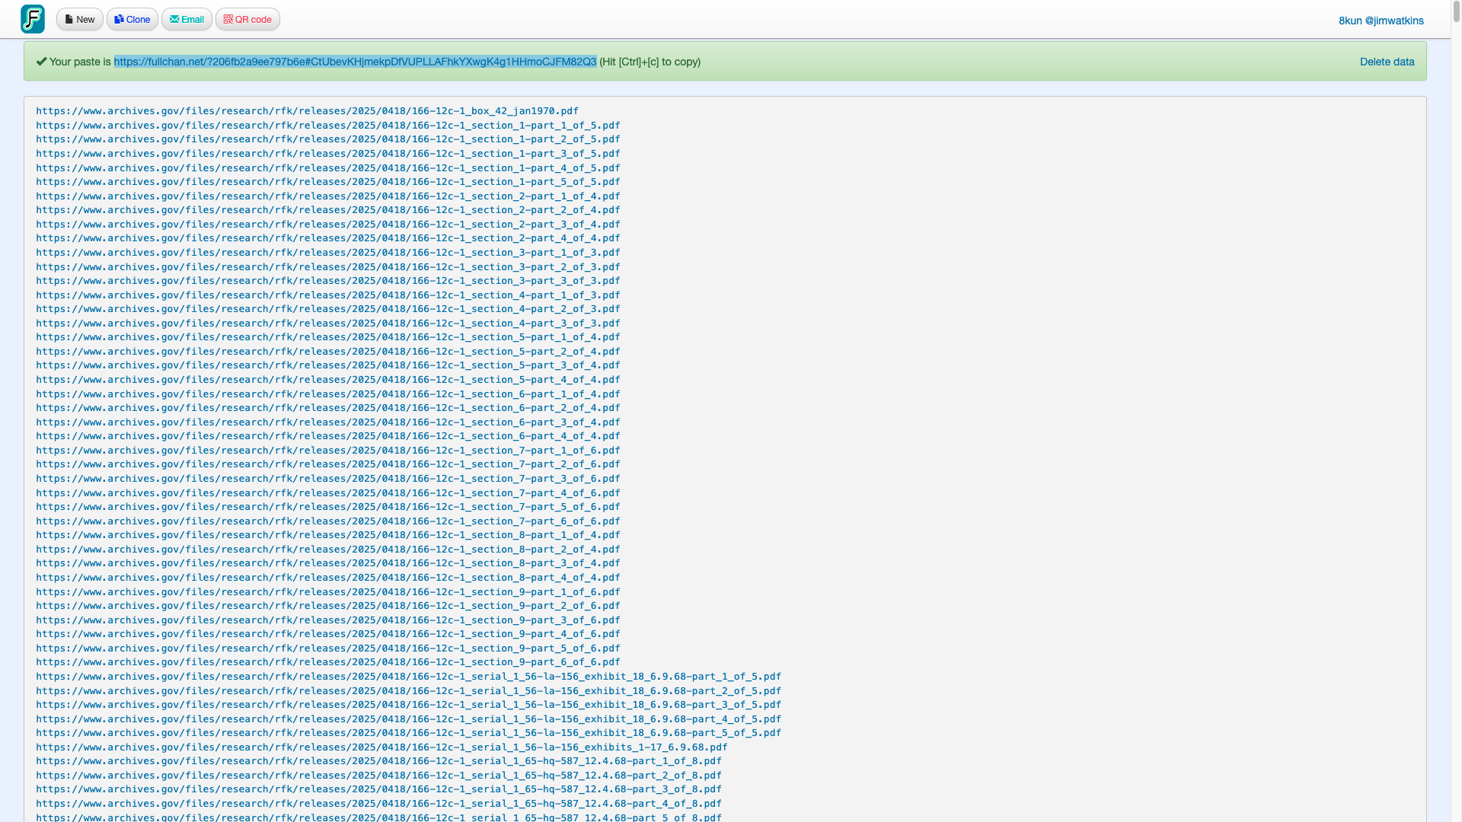Open exhibit_18_6.9.68-part_5_of_5.pdf link
The height and width of the screenshot is (822, 1462).
tap(408, 733)
